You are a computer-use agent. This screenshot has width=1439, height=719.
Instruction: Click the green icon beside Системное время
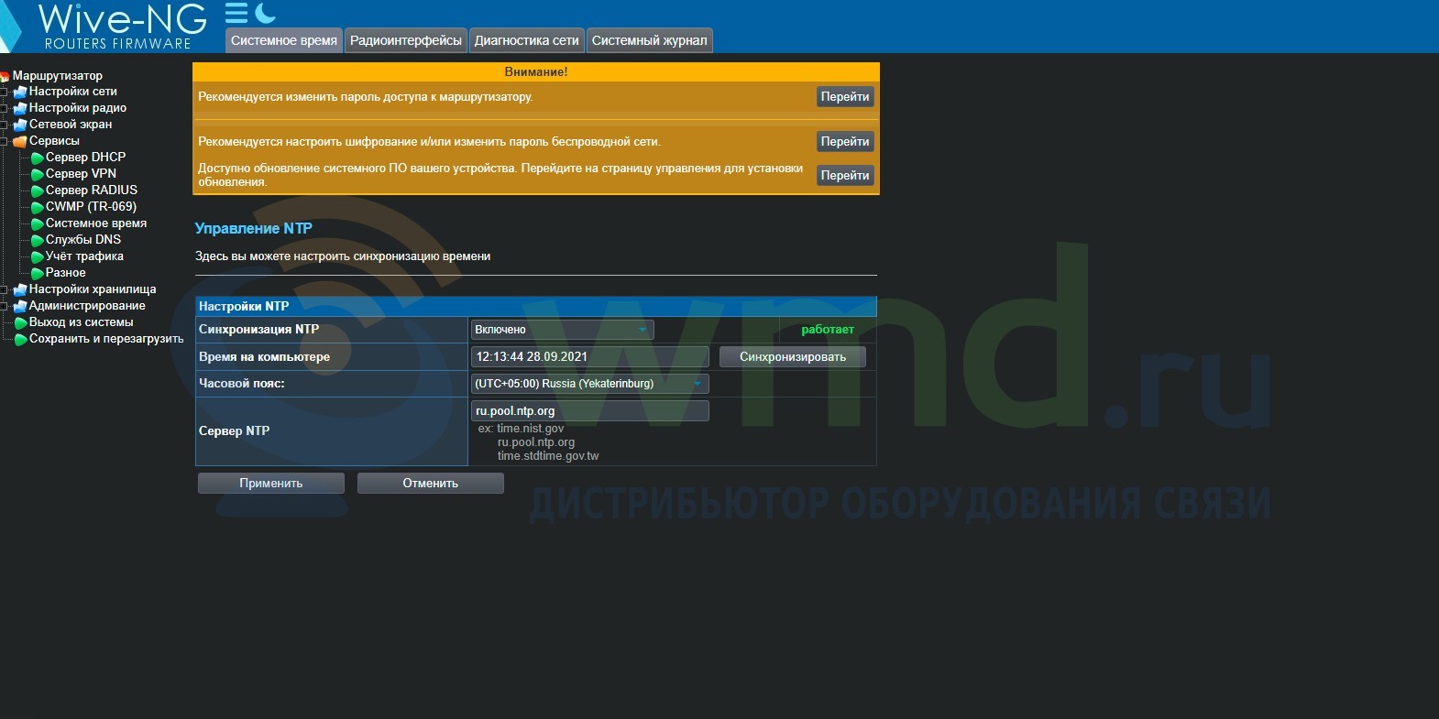[x=38, y=223]
